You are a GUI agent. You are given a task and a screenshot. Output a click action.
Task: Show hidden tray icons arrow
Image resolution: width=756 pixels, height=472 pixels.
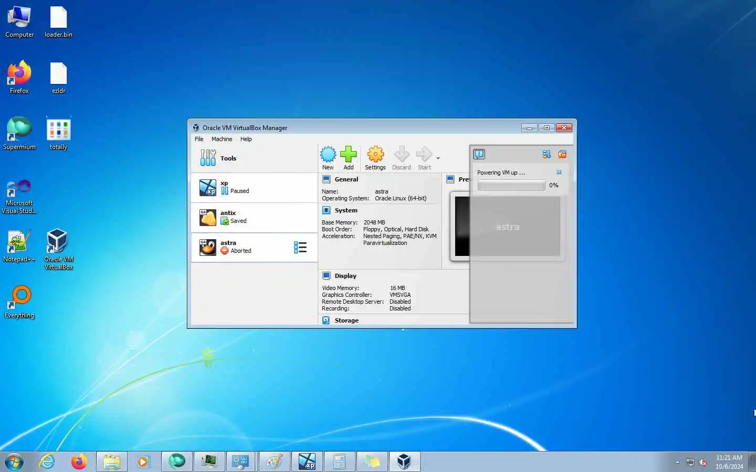pyautogui.click(x=677, y=462)
